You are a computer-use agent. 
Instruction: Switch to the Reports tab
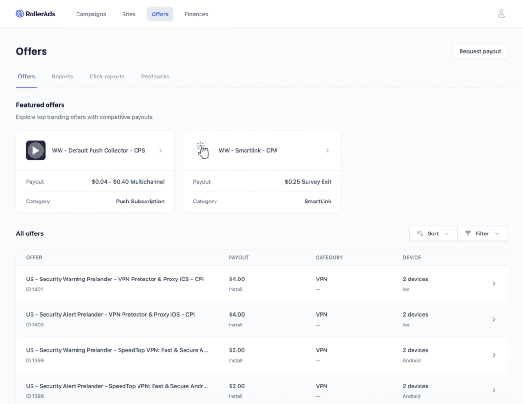point(62,77)
